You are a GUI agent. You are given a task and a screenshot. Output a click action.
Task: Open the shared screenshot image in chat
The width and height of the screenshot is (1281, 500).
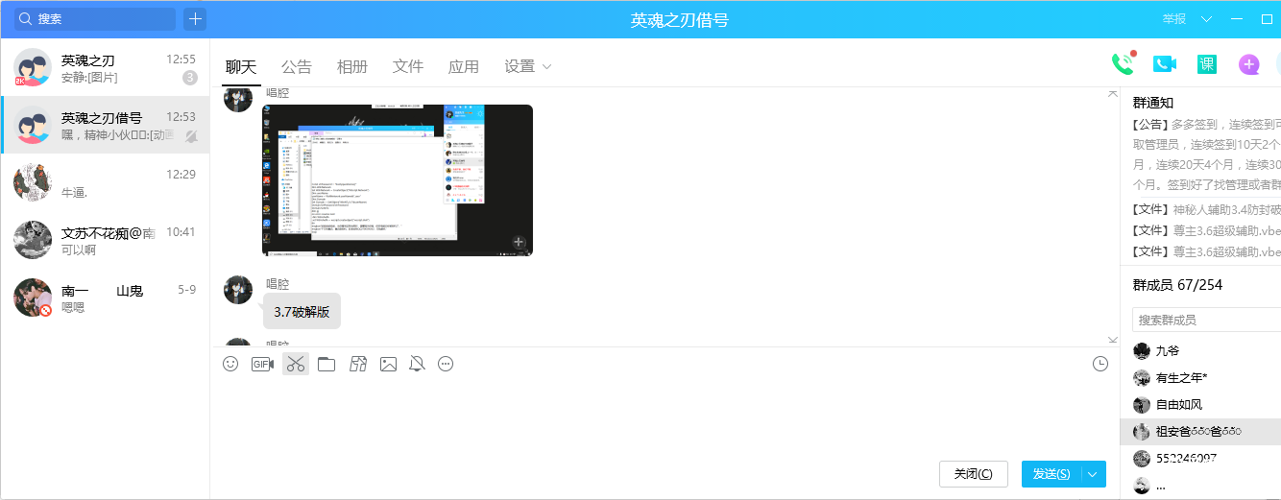click(398, 180)
